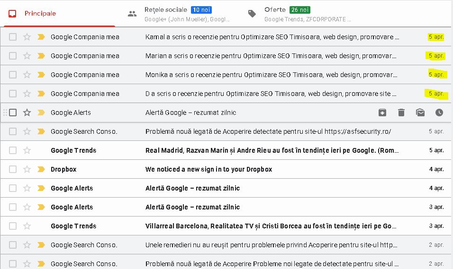Click the people icon of Rețele sociale tab
Image resolution: width=453 pixels, height=269 pixels.
tap(132, 14)
